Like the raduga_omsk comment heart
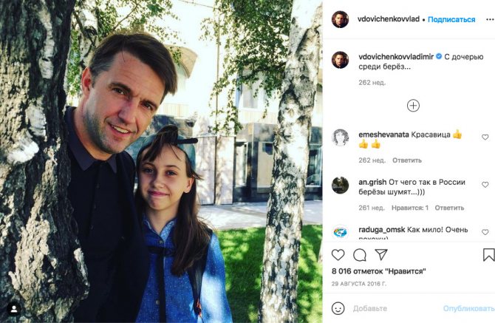The width and height of the screenshot is (495, 323). [485, 232]
